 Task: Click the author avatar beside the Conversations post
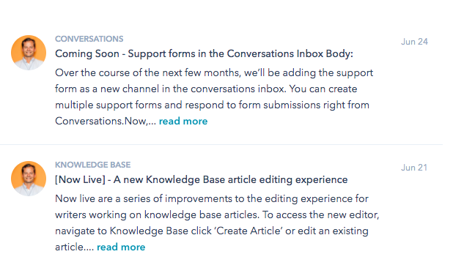[x=29, y=53]
